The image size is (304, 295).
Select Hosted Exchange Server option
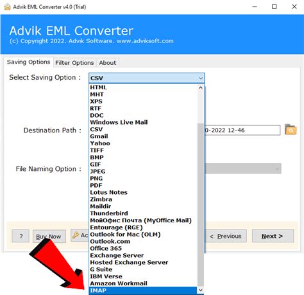143,262
